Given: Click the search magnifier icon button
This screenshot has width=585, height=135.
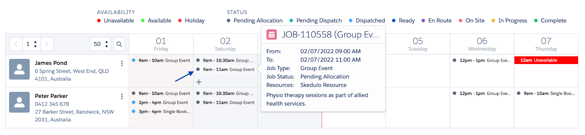Looking at the screenshot, I should pyautogui.click(x=119, y=44).
